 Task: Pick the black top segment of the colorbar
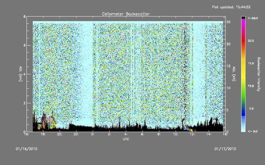pos(243,17)
